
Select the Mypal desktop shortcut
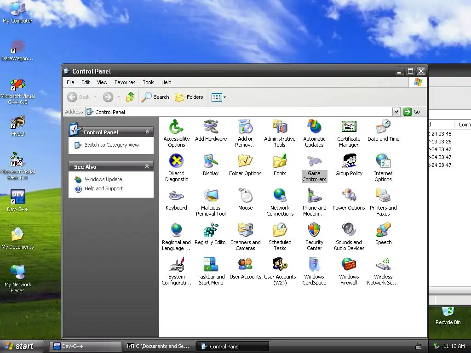(17, 126)
